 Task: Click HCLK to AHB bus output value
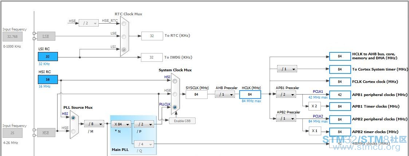click(340, 56)
